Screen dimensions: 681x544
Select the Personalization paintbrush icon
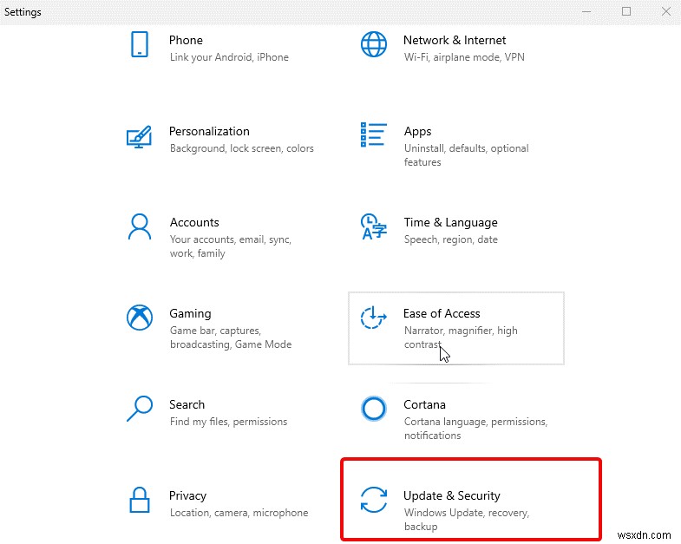point(139,137)
